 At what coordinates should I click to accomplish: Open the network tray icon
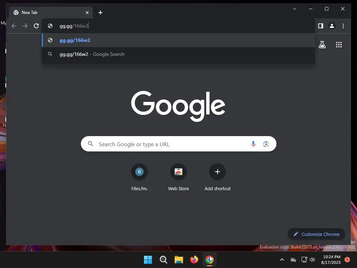click(304, 260)
